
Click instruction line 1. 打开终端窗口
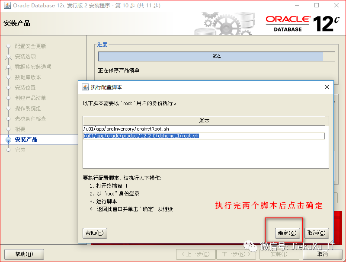(109, 186)
